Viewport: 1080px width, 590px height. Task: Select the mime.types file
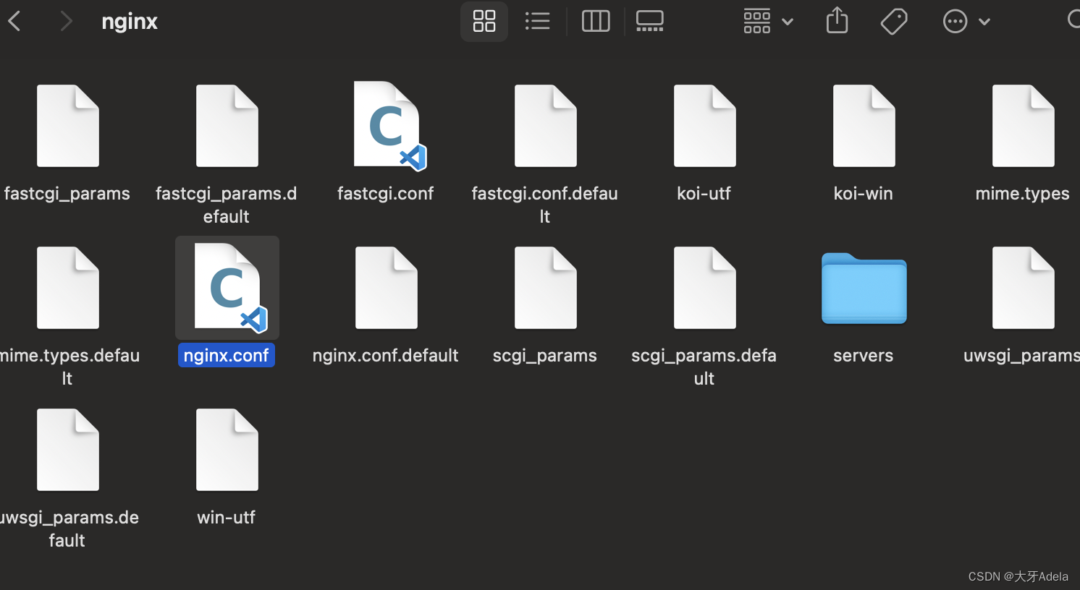click(1022, 125)
